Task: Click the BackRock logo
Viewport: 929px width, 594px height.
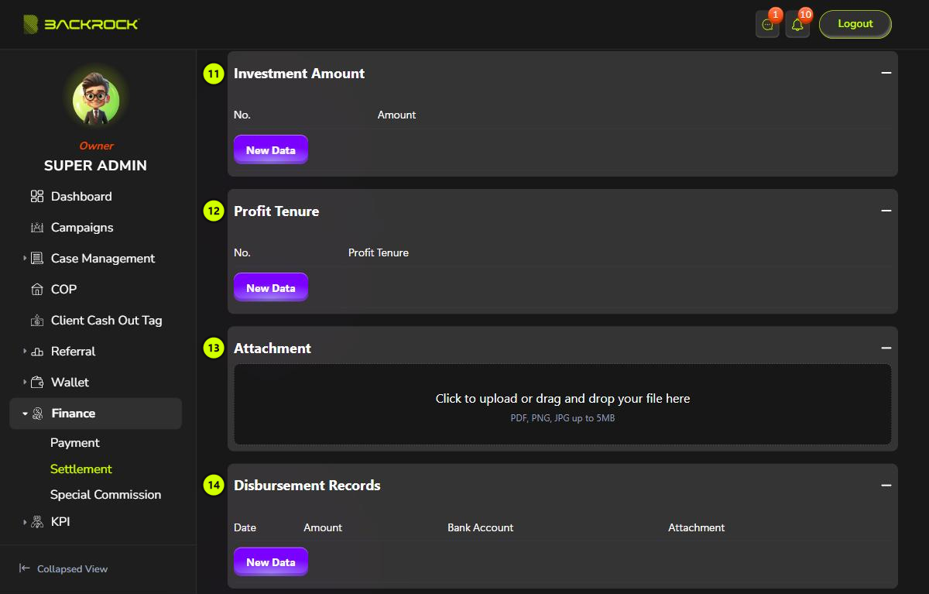Action: click(x=81, y=25)
